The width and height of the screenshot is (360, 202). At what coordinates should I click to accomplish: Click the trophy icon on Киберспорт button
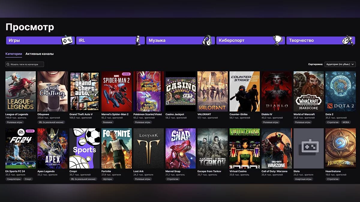[277, 40]
